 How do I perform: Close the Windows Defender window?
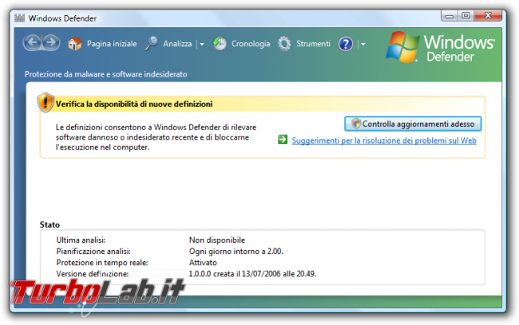click(488, 15)
